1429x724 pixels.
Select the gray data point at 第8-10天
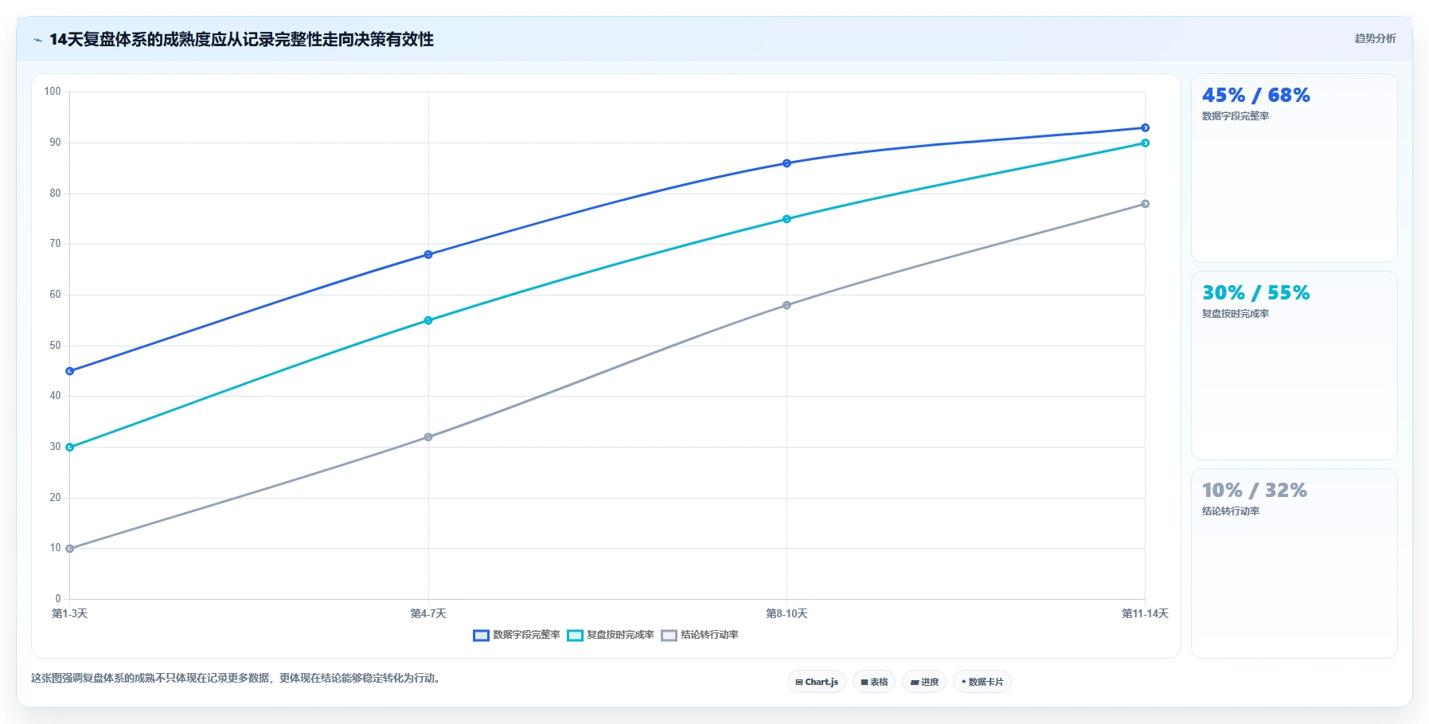coord(787,305)
